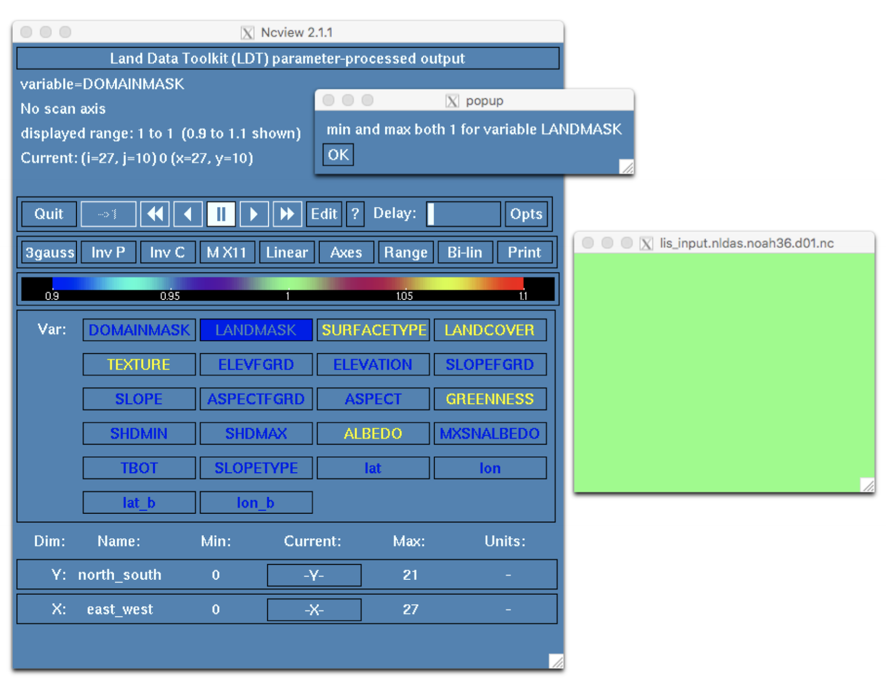Select the ASPECTFGRD variable
Viewport: 887px width, 681px height.
[x=256, y=399]
